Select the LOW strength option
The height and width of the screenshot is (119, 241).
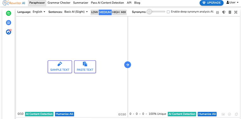95,12
